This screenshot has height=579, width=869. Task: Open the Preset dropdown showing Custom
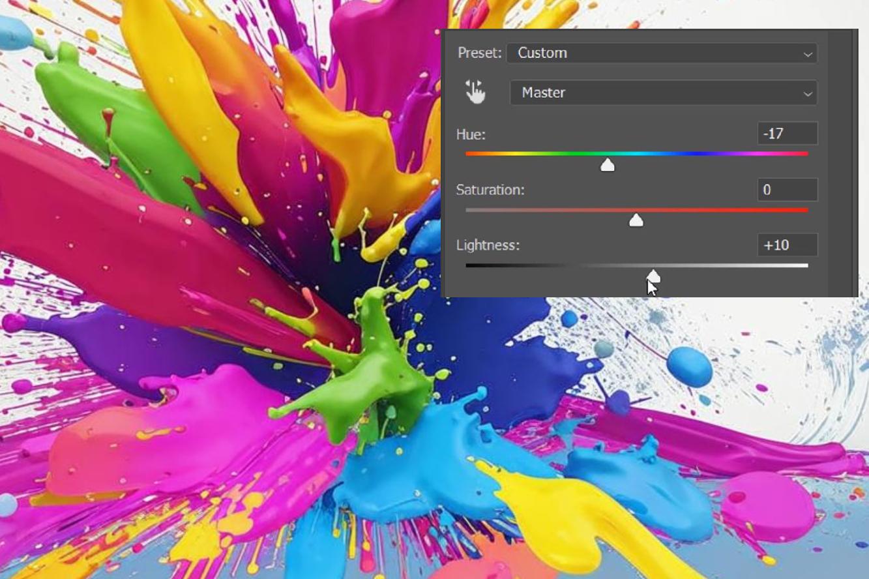pyautogui.click(x=662, y=53)
